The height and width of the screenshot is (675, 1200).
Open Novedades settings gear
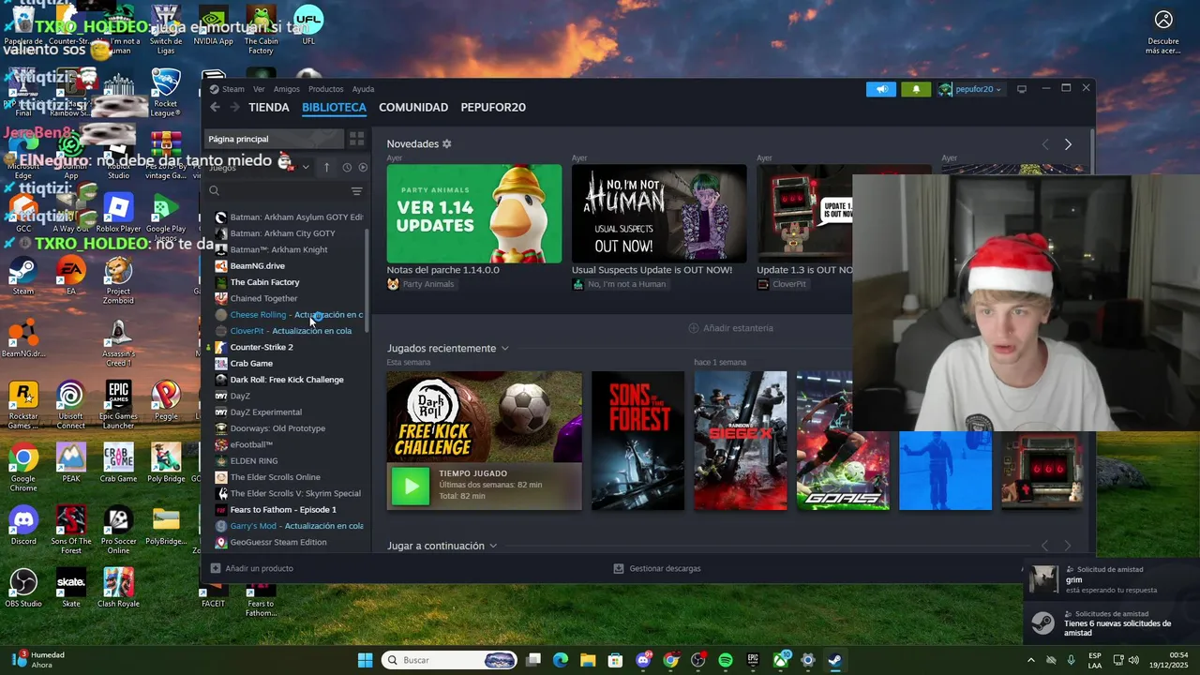[x=447, y=144]
